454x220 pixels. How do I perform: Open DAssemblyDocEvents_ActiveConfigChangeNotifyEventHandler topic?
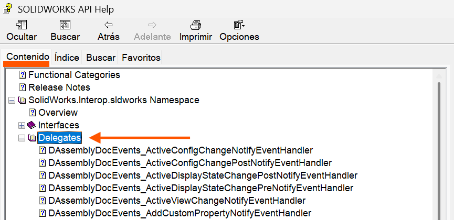(181, 150)
